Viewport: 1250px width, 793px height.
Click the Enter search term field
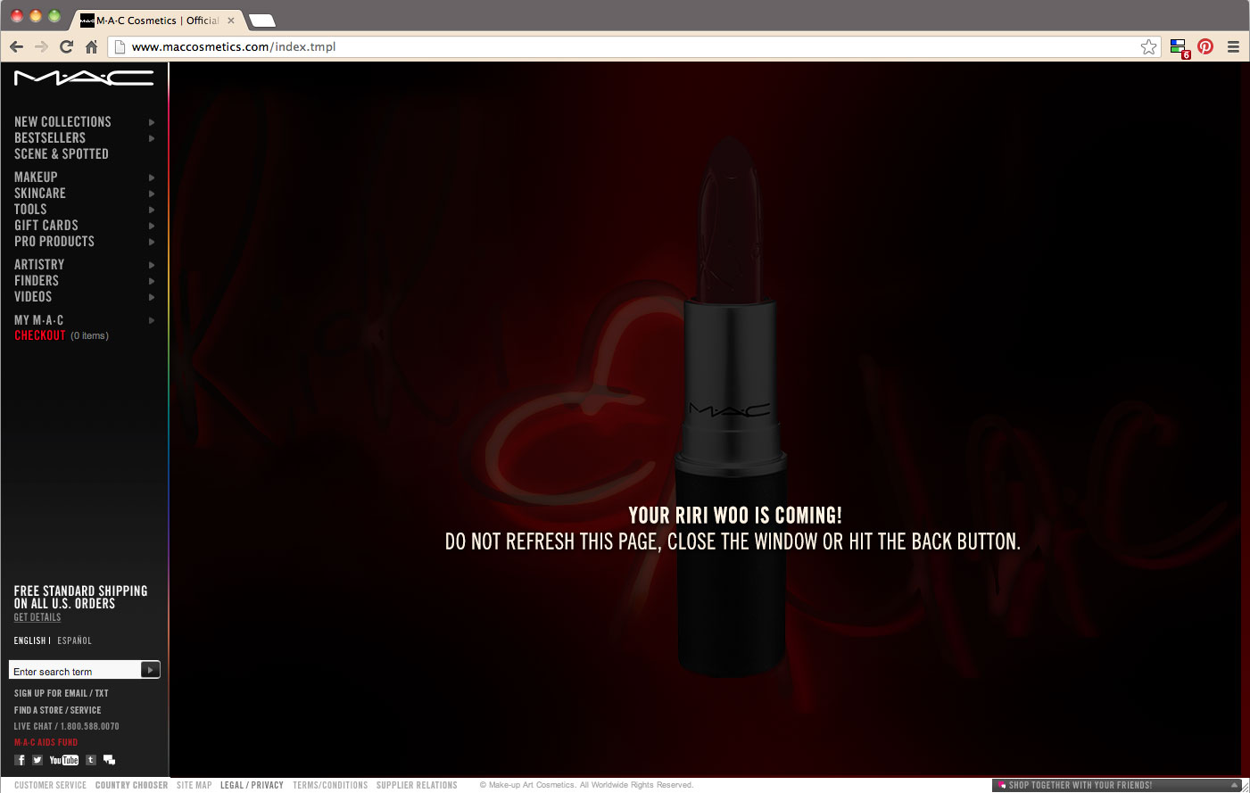pyautogui.click(x=75, y=671)
